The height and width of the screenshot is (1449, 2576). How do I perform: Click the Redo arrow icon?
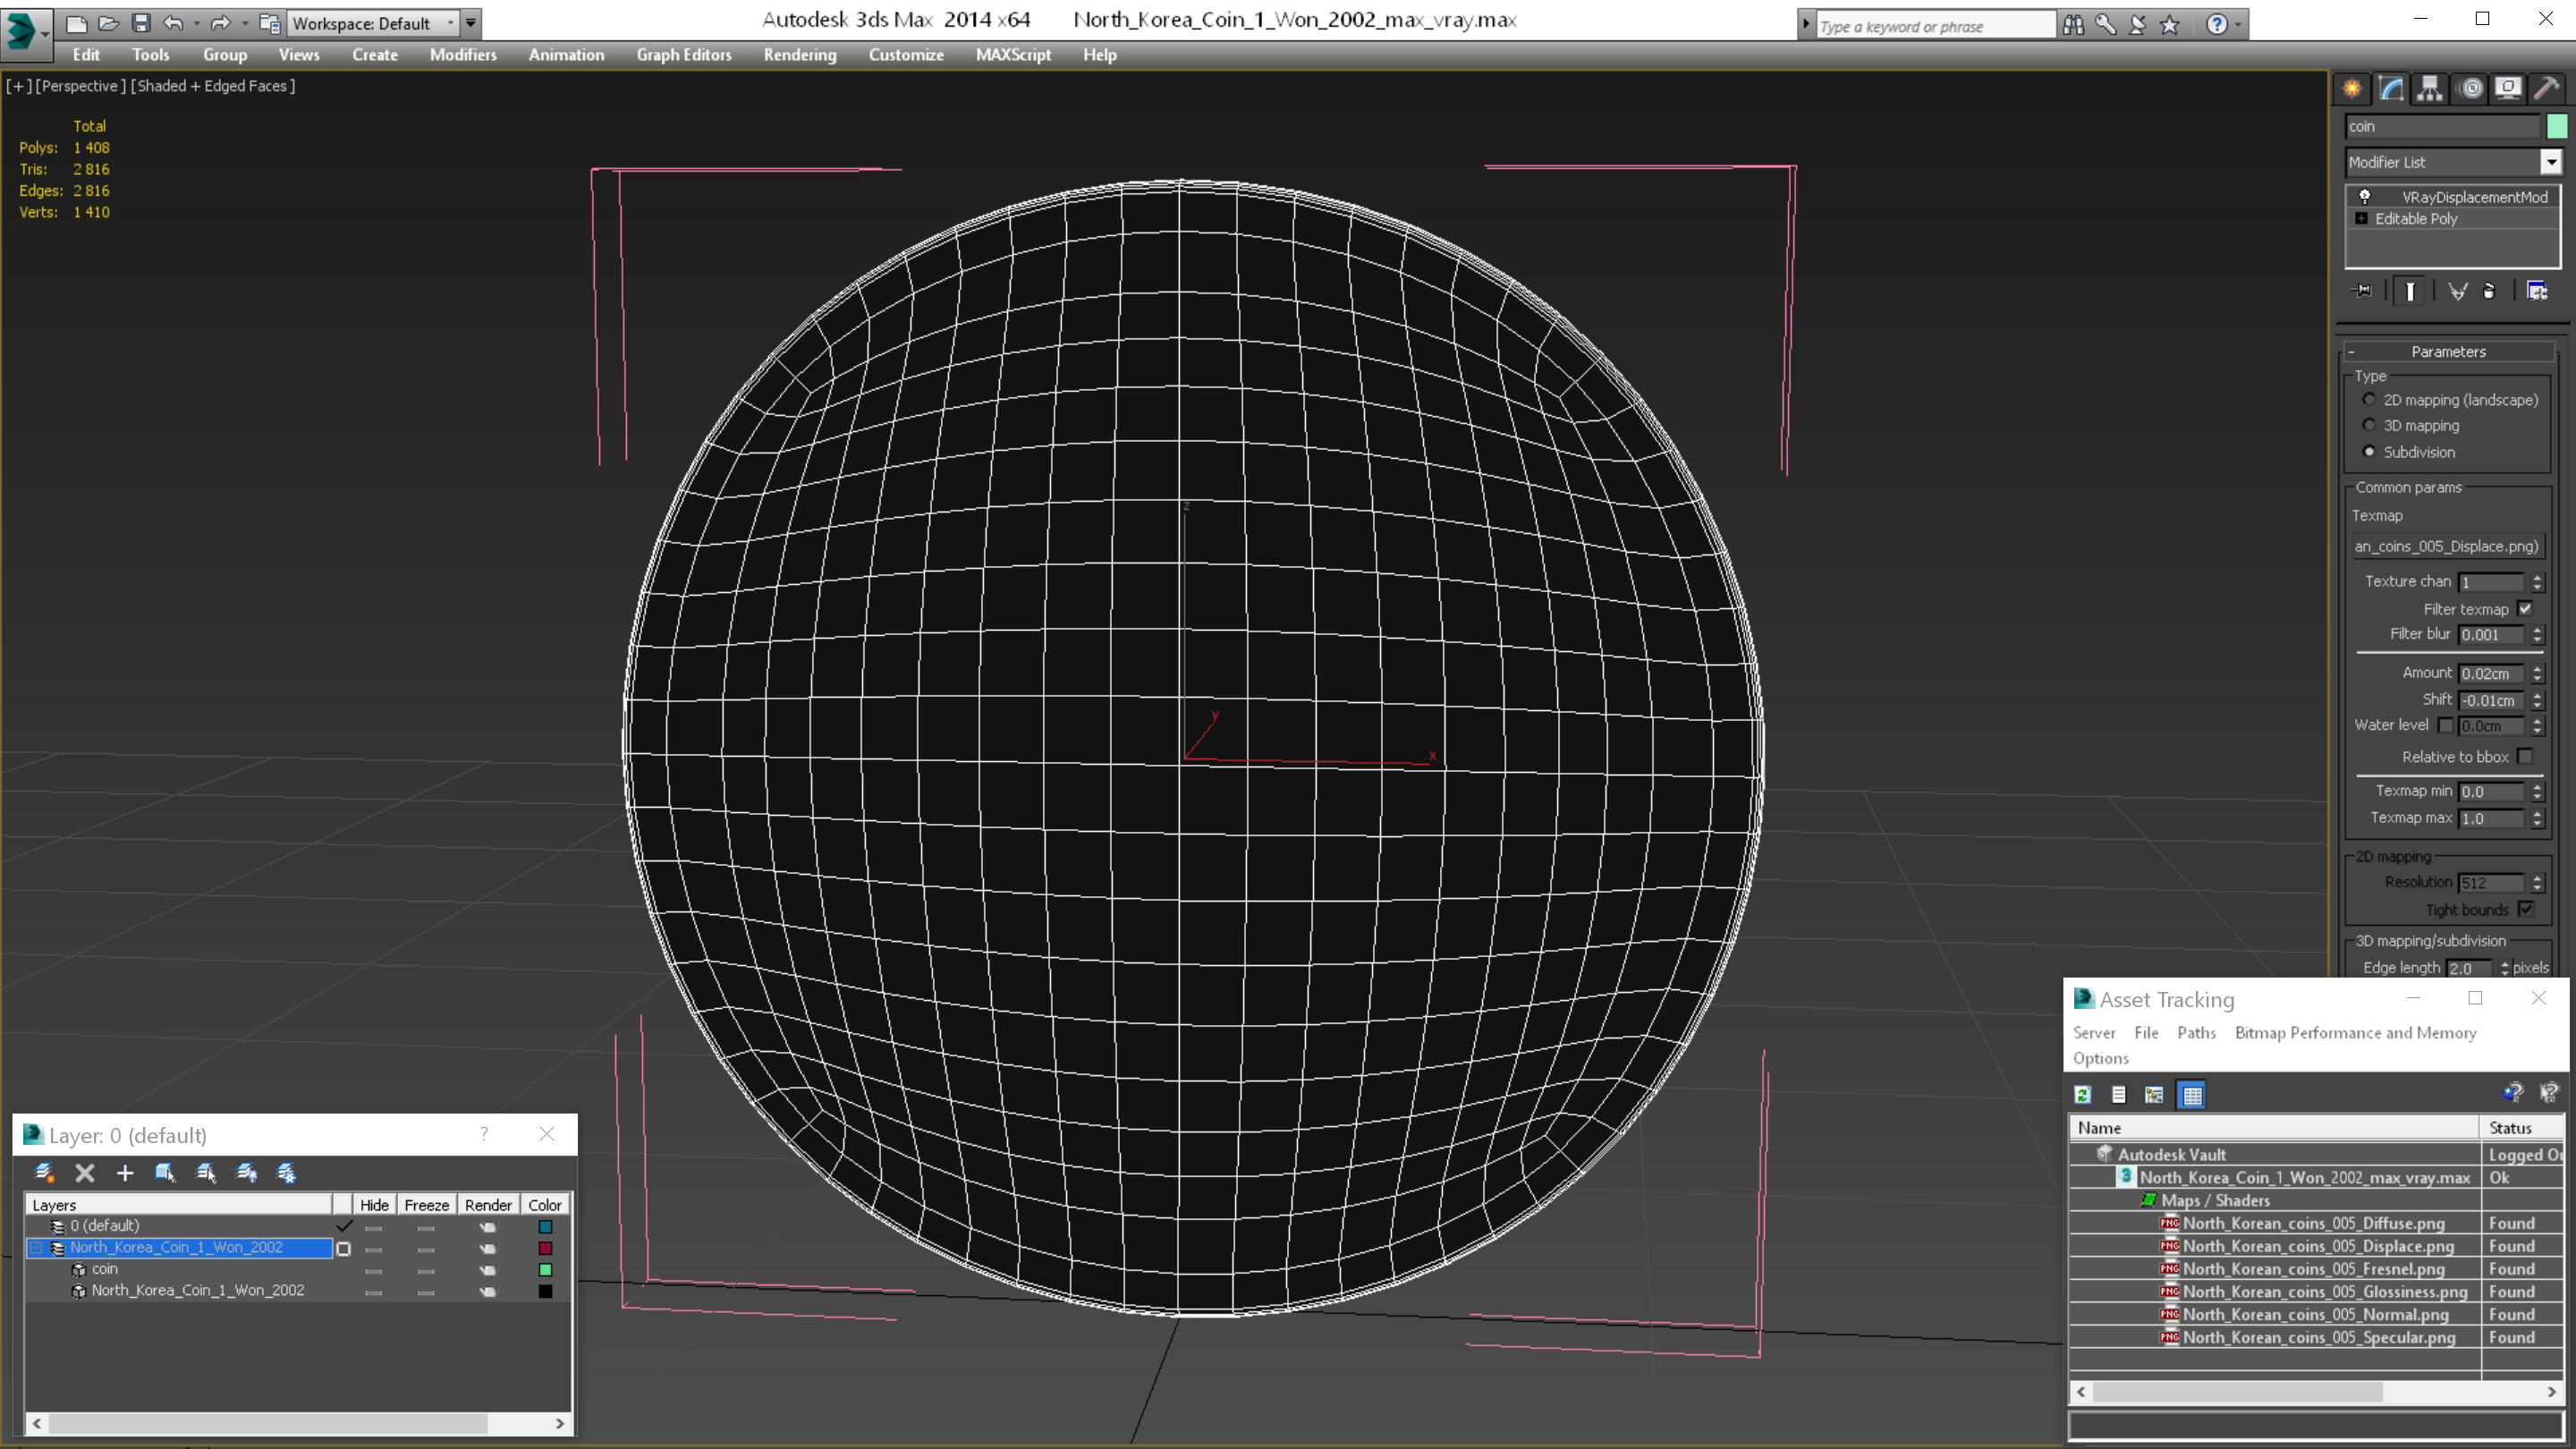[x=220, y=22]
